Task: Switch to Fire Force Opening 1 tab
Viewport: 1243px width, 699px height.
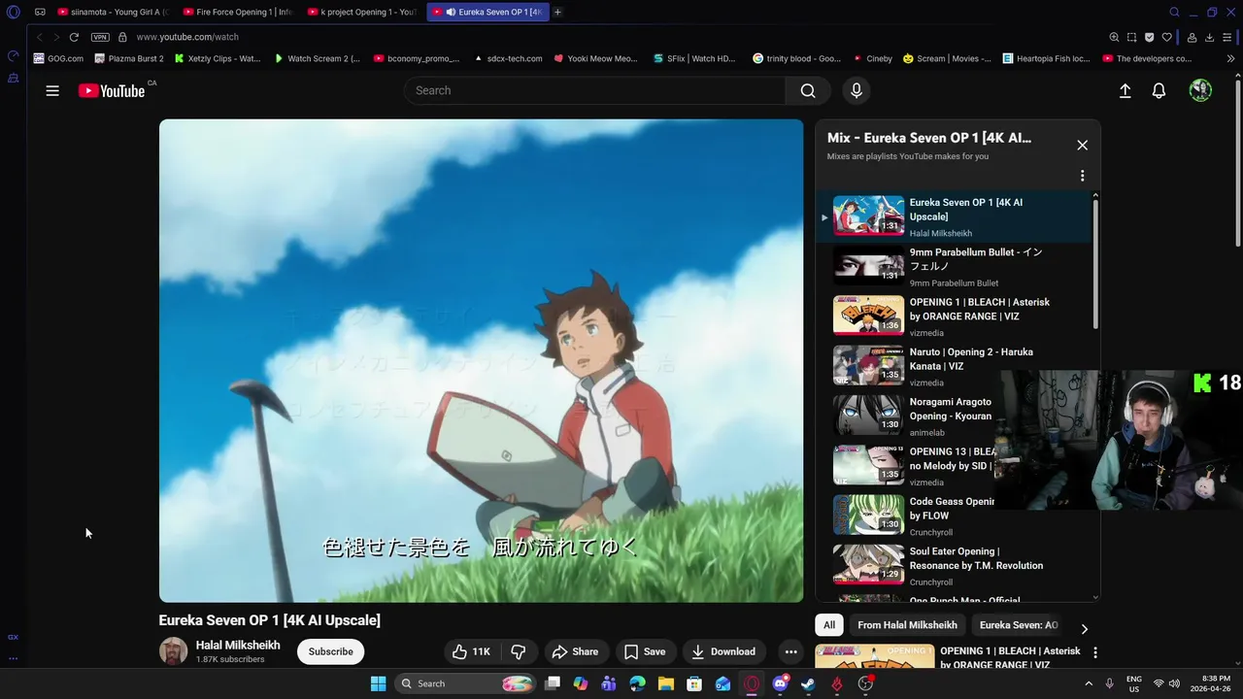Action: click(x=238, y=12)
